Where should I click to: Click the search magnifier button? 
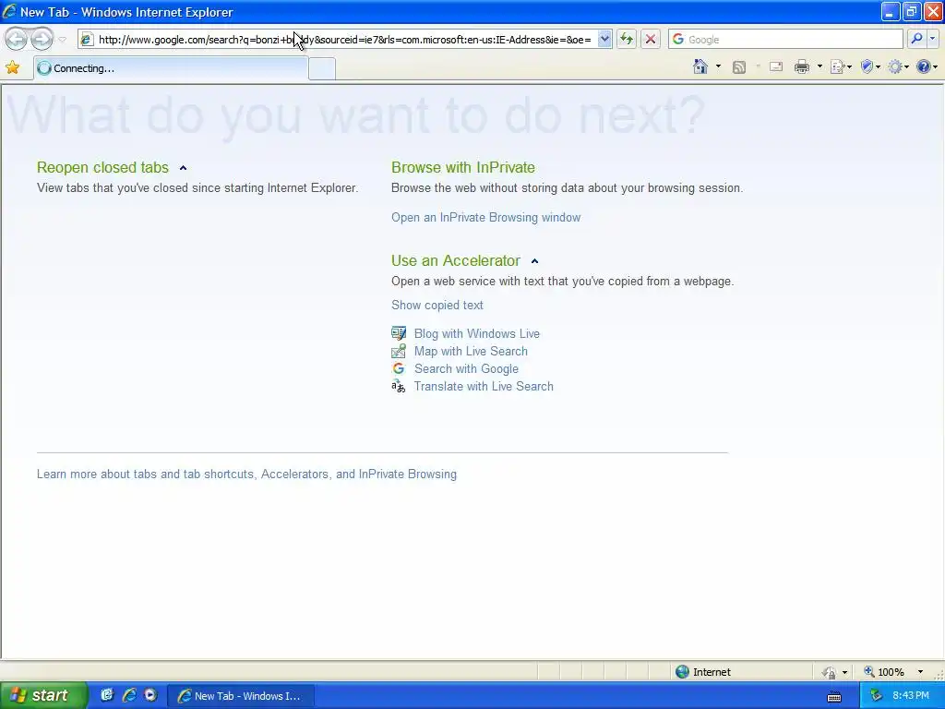click(x=916, y=39)
